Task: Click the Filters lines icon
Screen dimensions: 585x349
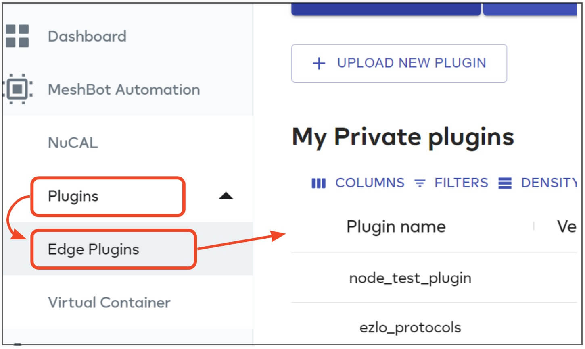Action: [x=420, y=183]
